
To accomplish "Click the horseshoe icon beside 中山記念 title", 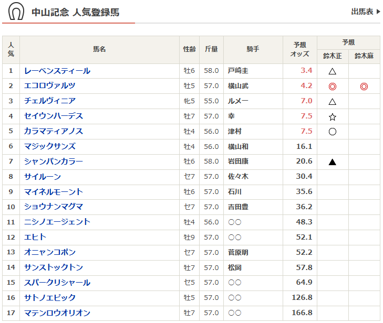I will (16, 11).
